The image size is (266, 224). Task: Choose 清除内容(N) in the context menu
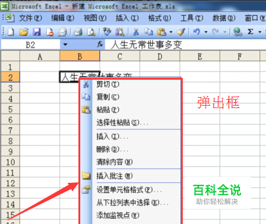pyautogui.click(x=131, y=162)
